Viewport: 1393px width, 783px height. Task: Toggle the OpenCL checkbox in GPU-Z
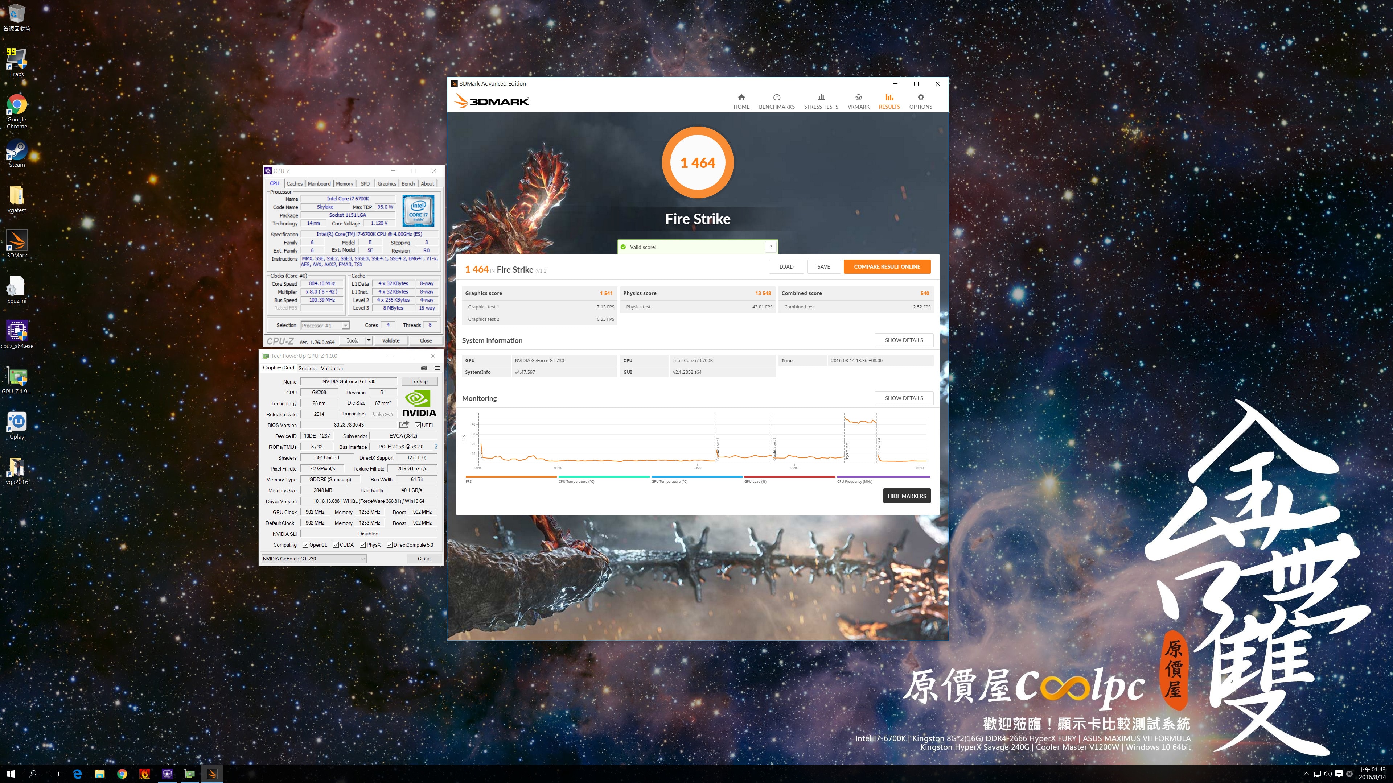pos(305,545)
